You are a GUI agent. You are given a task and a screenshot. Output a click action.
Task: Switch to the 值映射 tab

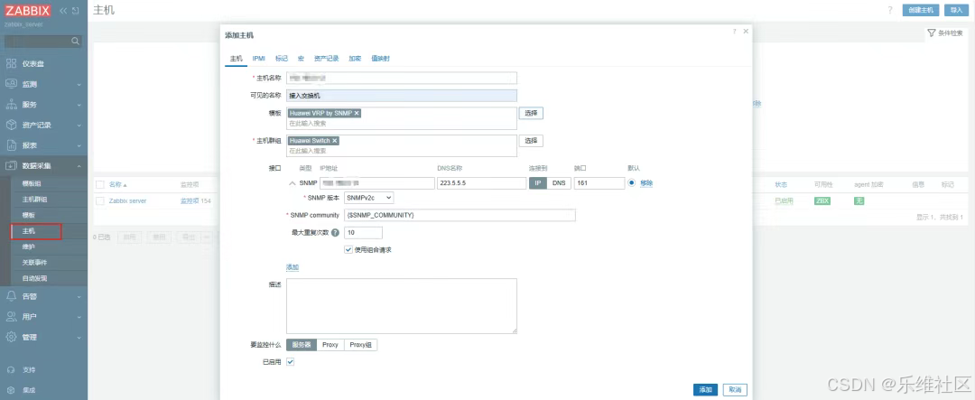[x=381, y=59]
